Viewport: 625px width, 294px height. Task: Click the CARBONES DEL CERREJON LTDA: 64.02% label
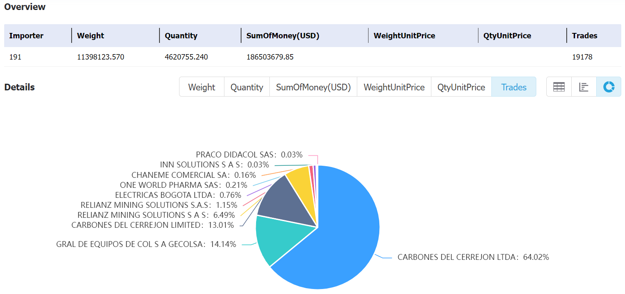pos(473,257)
